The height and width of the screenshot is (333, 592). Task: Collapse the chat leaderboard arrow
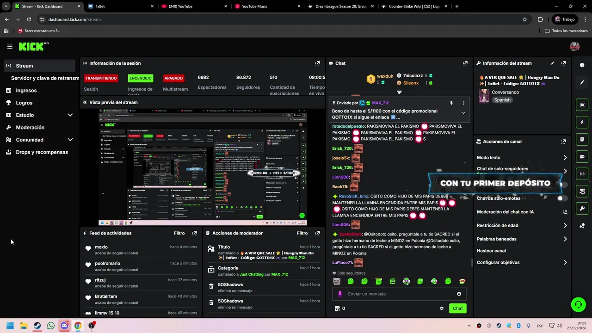[399, 92]
